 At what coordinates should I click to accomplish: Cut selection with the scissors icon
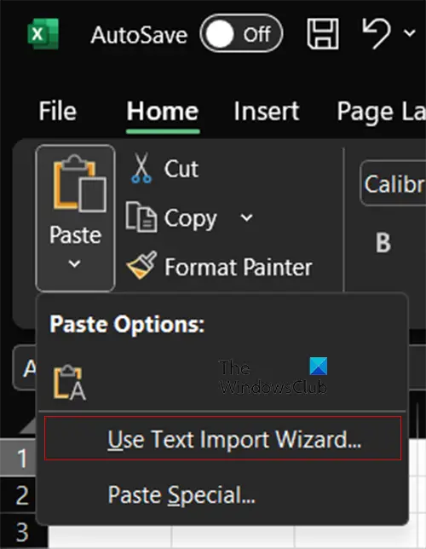(164, 169)
